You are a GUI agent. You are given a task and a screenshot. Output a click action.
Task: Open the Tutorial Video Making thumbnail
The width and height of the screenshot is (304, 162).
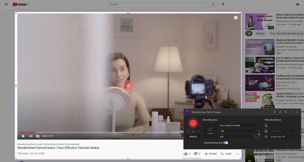click(260, 65)
